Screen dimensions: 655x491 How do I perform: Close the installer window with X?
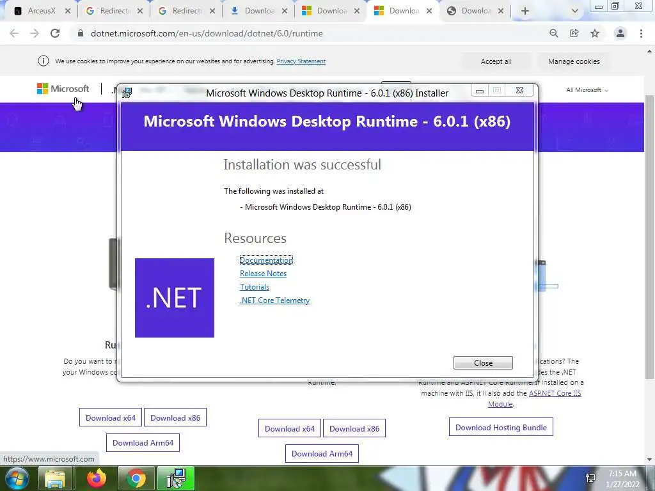pyautogui.click(x=519, y=91)
